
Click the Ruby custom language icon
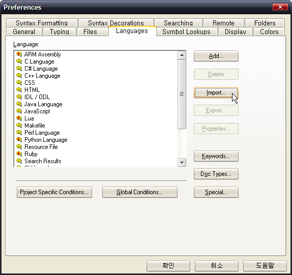[19, 154]
